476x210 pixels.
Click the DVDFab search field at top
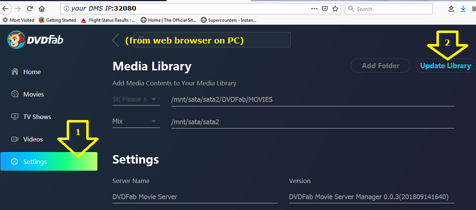tap(212, 39)
